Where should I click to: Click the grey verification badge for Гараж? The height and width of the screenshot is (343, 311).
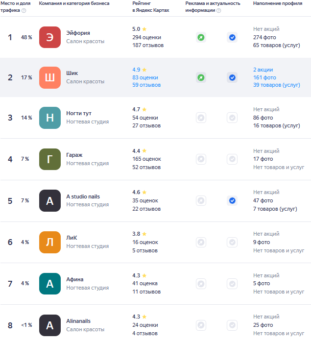(232, 159)
